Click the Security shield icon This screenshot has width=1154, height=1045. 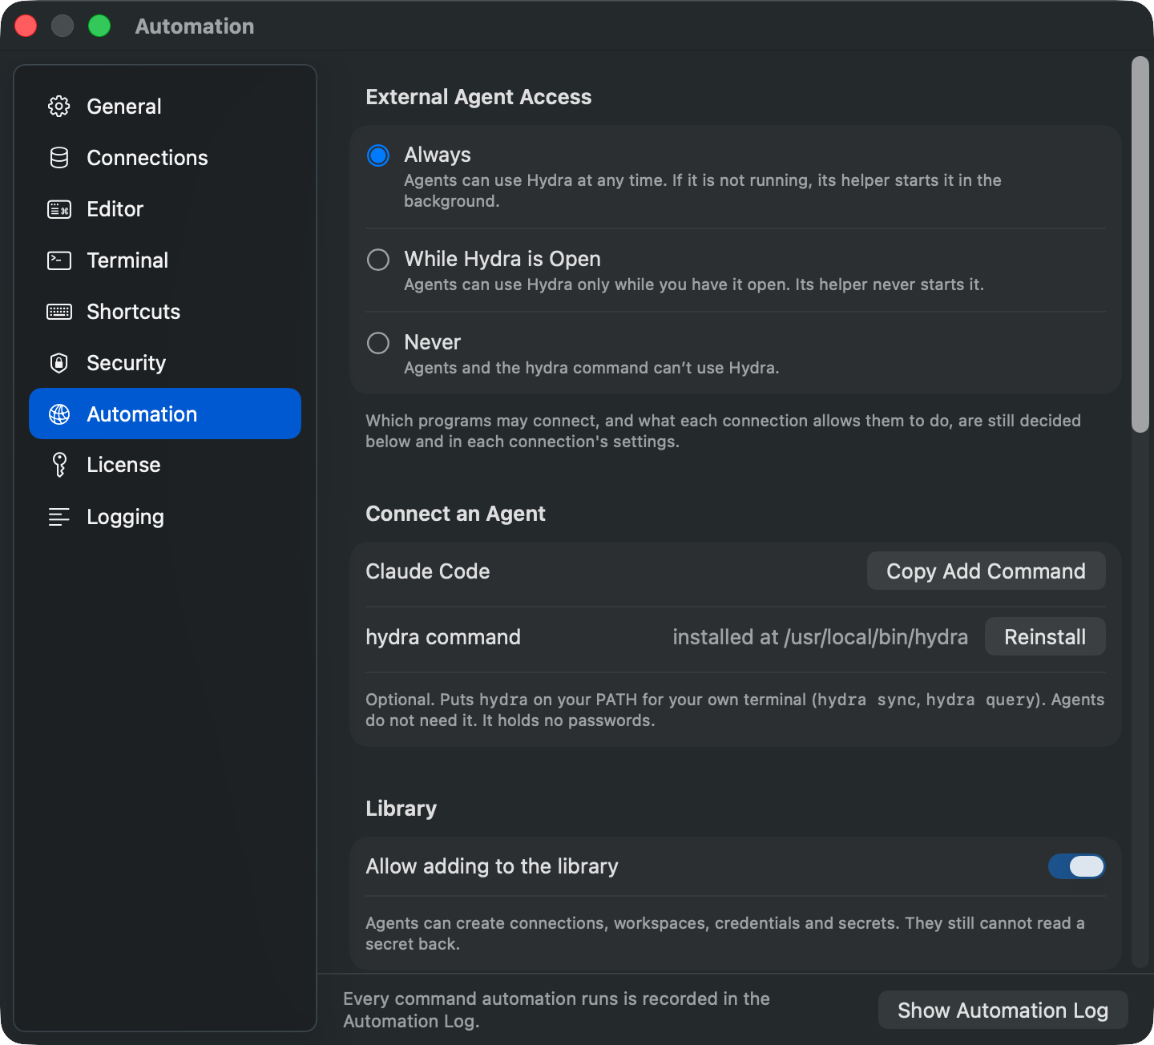click(x=59, y=363)
